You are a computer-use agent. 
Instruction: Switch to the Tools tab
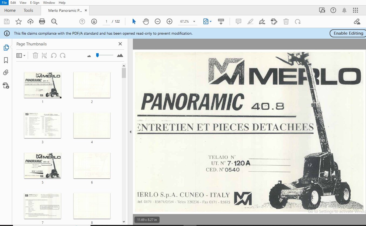coord(28,10)
